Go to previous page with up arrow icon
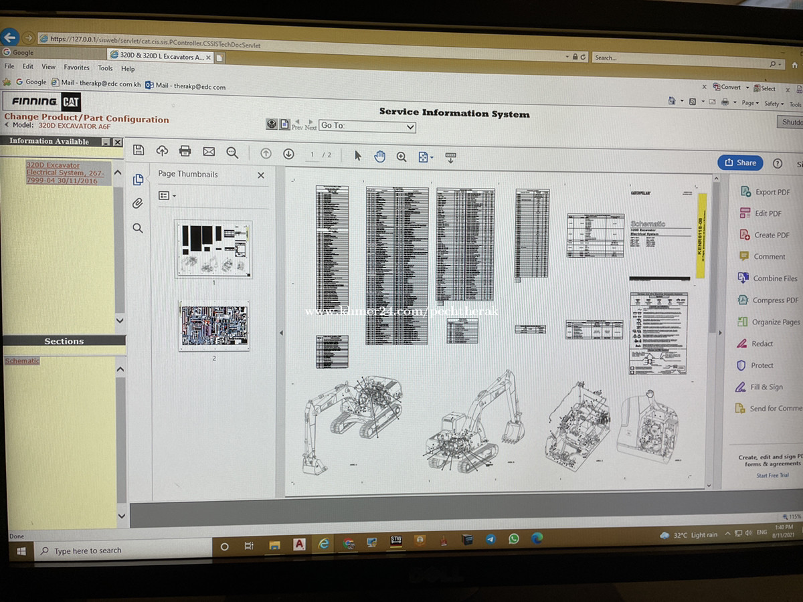The image size is (803, 602). pos(266,153)
